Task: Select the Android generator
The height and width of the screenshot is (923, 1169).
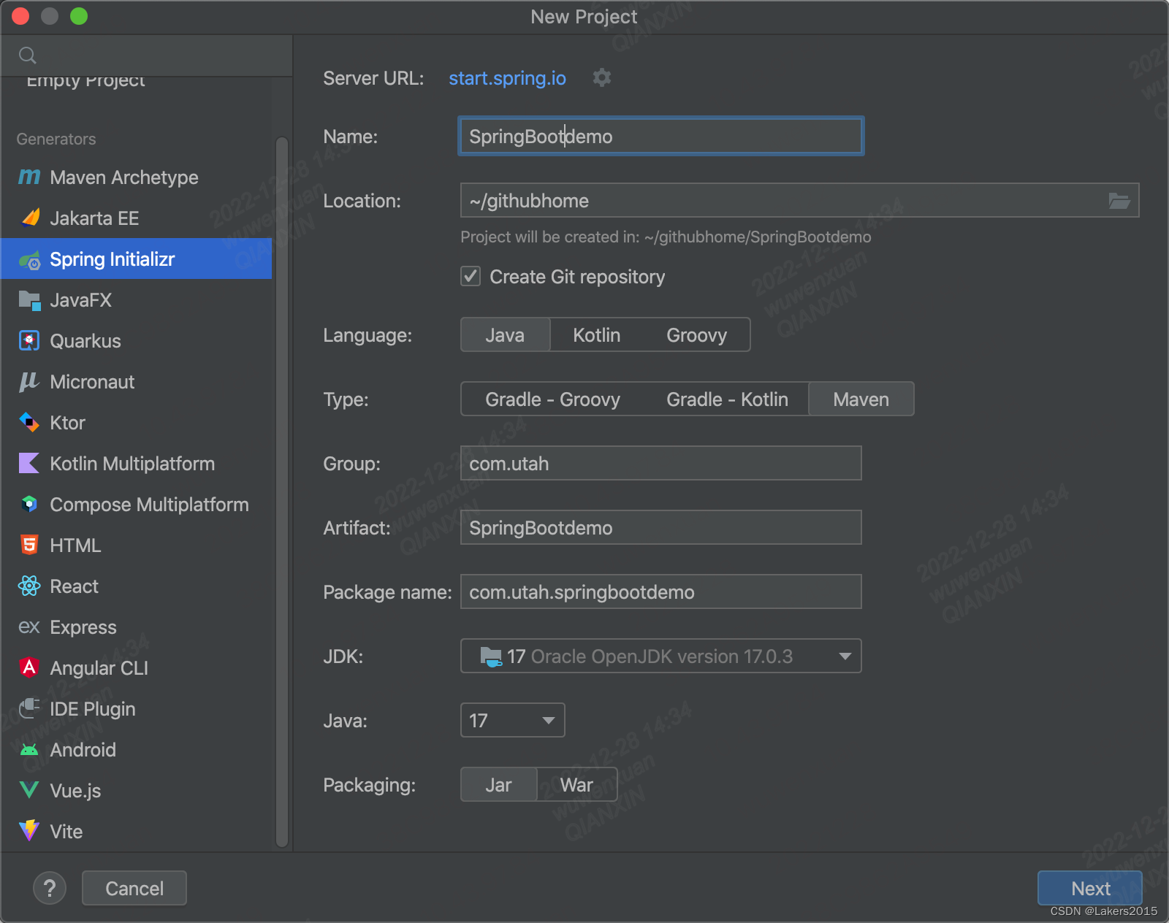Action: [x=83, y=750]
